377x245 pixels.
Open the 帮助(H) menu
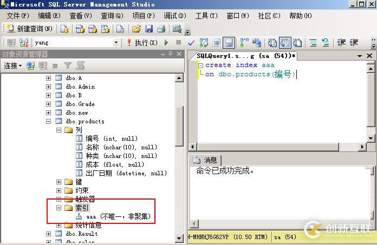(x=301, y=16)
